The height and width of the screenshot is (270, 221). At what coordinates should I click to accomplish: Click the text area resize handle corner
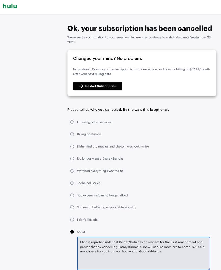(209, 268)
